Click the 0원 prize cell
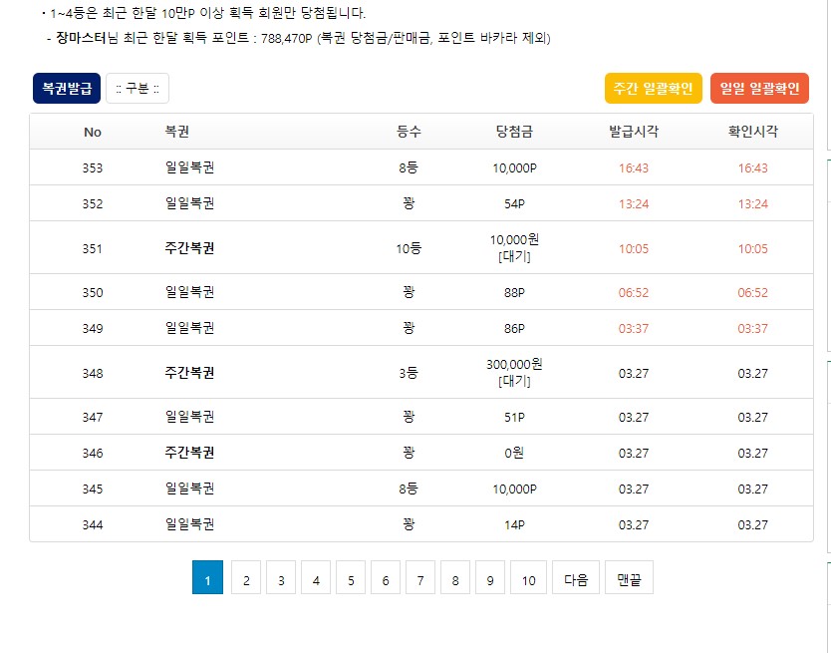The height and width of the screenshot is (653, 831). point(514,453)
